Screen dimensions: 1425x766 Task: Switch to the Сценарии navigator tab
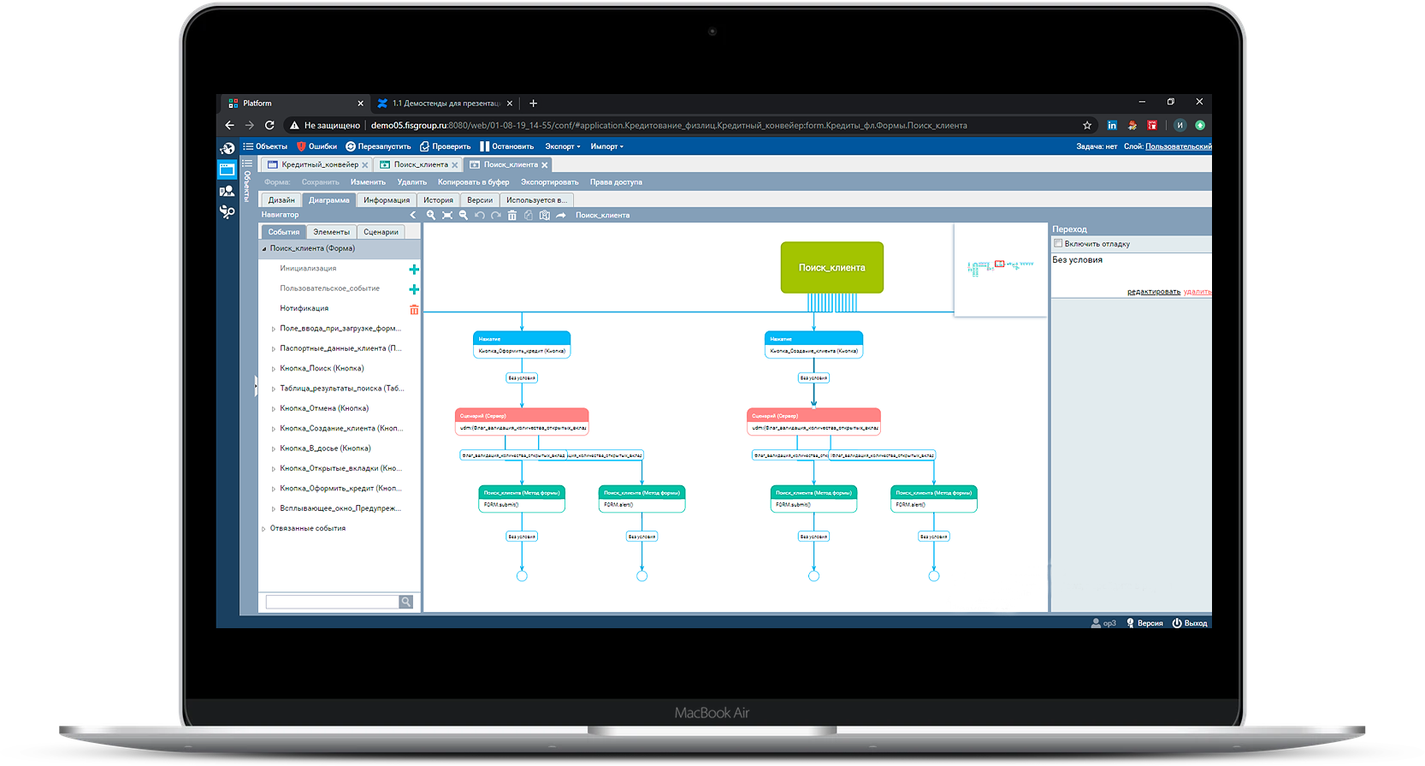(381, 232)
